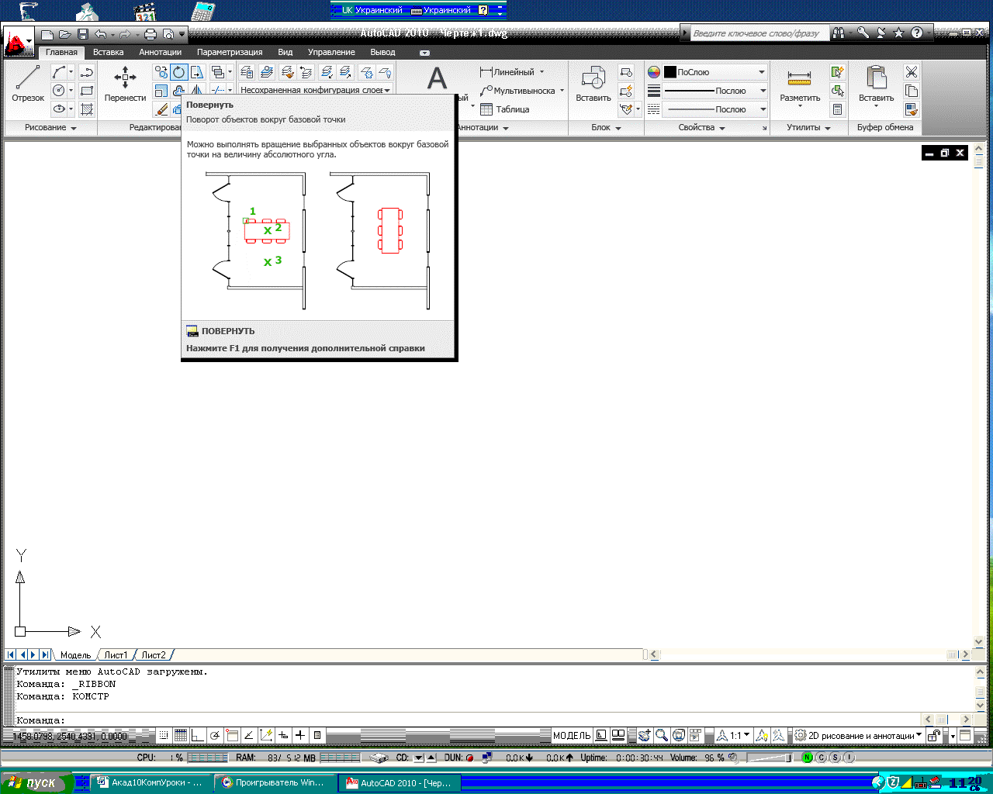Click the copy objects tool icon
Image resolution: width=993 pixels, height=794 pixels.
pyautogui.click(x=161, y=72)
